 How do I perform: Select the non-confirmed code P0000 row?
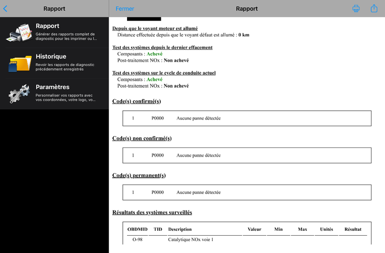247,155
